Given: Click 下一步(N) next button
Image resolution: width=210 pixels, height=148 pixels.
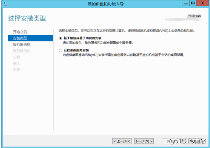Looking at the screenshot, I should click(144, 141).
